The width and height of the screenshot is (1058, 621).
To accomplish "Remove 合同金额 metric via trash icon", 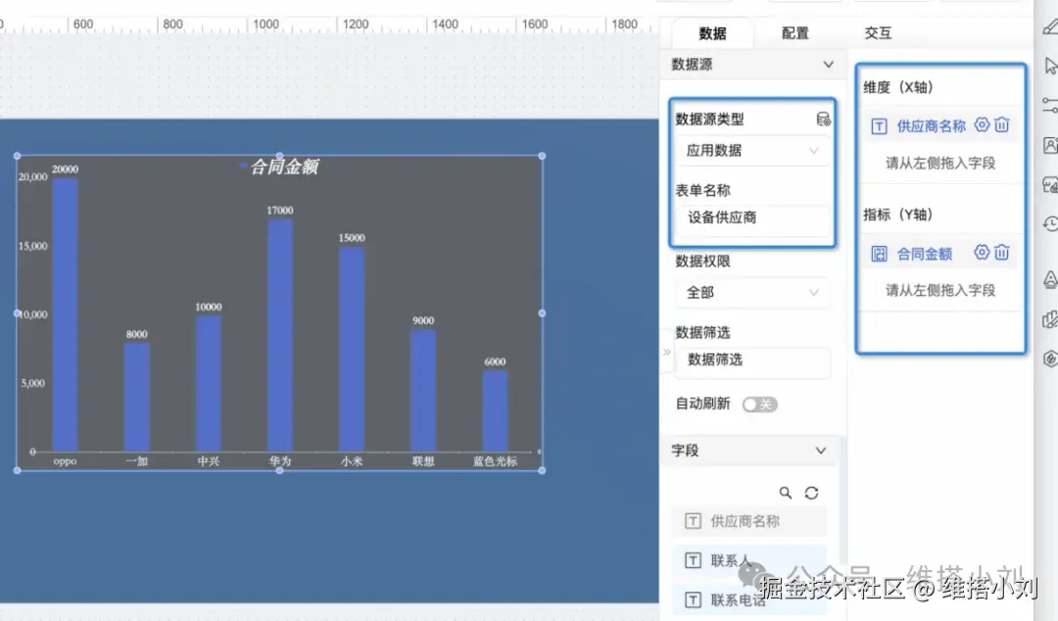I will (1002, 253).
